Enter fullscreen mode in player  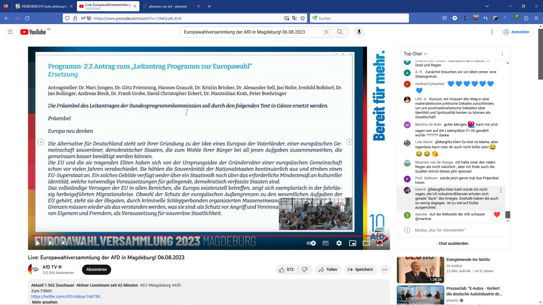[x=380, y=243]
